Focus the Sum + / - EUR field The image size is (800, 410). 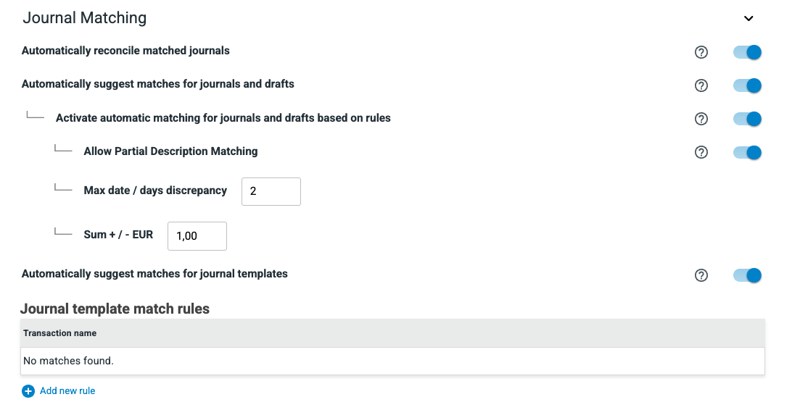(197, 236)
